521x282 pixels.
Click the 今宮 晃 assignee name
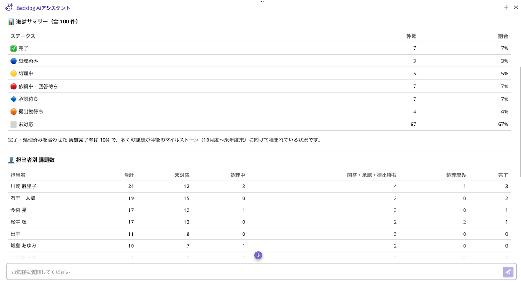coord(19,210)
